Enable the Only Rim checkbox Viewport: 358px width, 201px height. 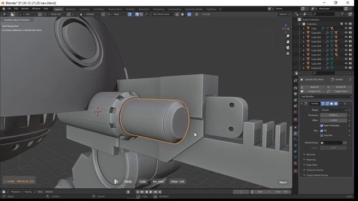coord(322,135)
